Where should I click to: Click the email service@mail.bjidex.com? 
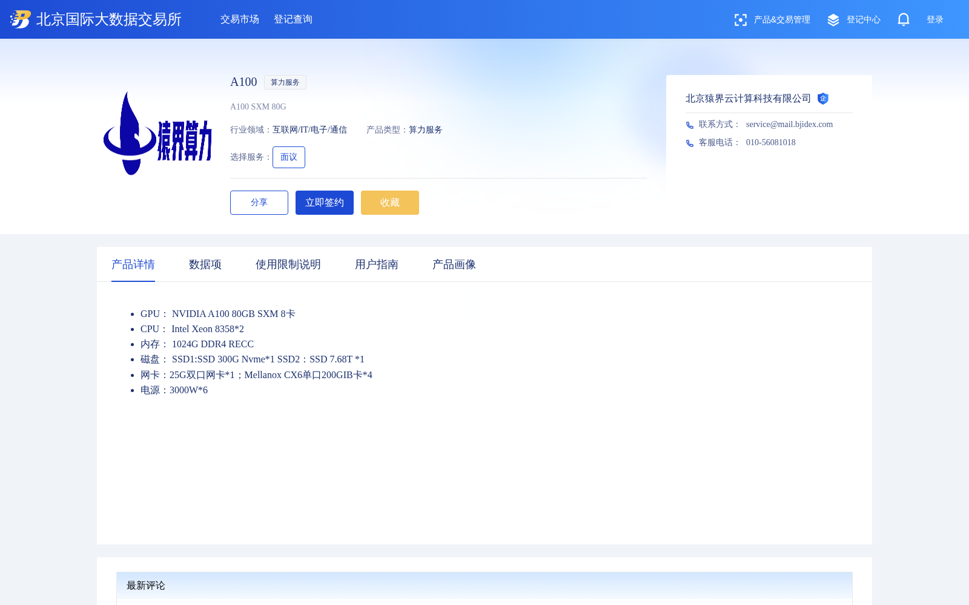[x=789, y=125]
